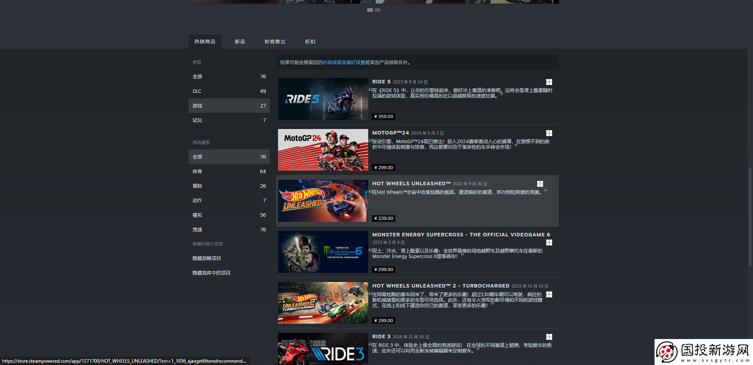Toggle 隐藏我库中的项目 preference
The width and height of the screenshot is (753, 365).
(229, 273)
